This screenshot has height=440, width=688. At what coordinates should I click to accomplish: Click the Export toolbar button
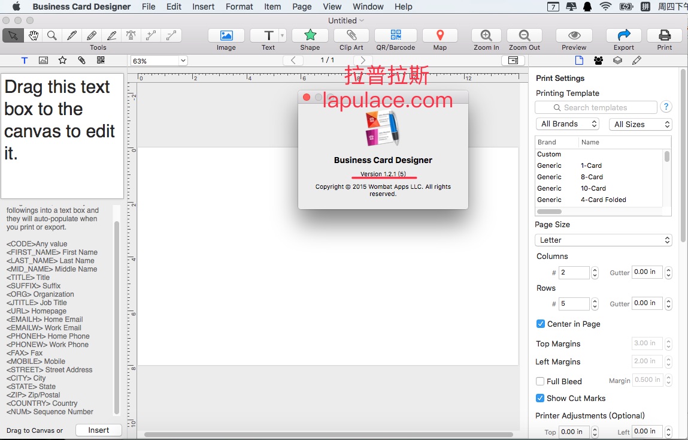[x=623, y=35]
